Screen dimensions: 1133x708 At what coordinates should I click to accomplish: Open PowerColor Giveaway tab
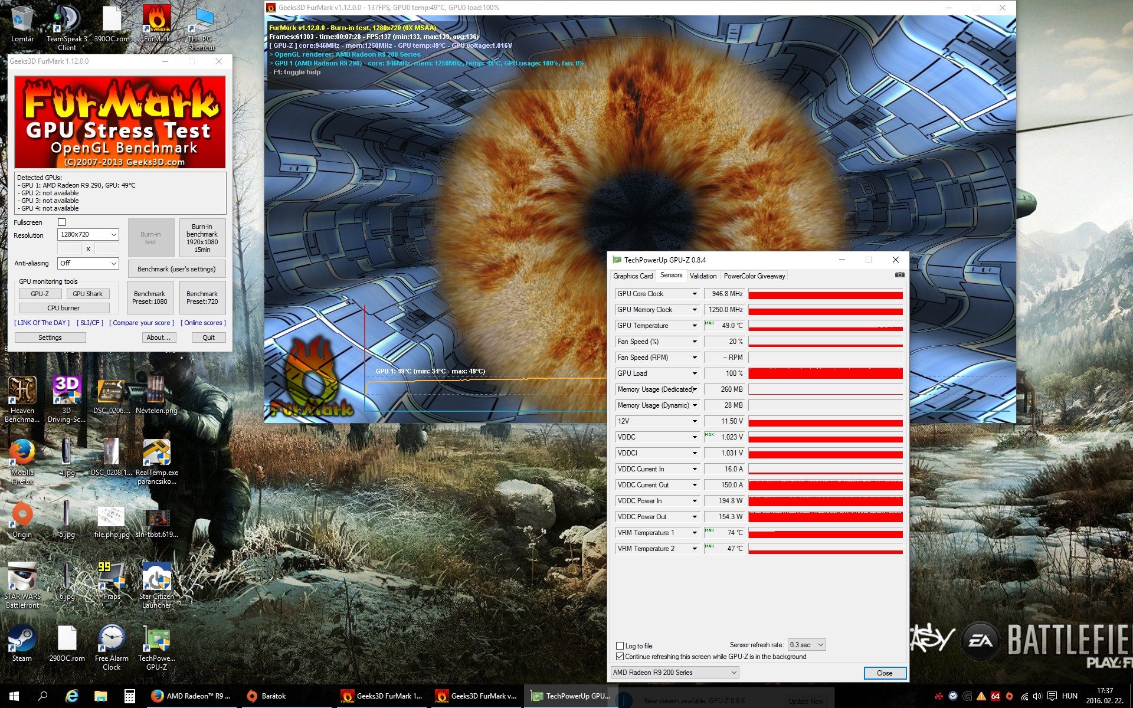(x=754, y=276)
